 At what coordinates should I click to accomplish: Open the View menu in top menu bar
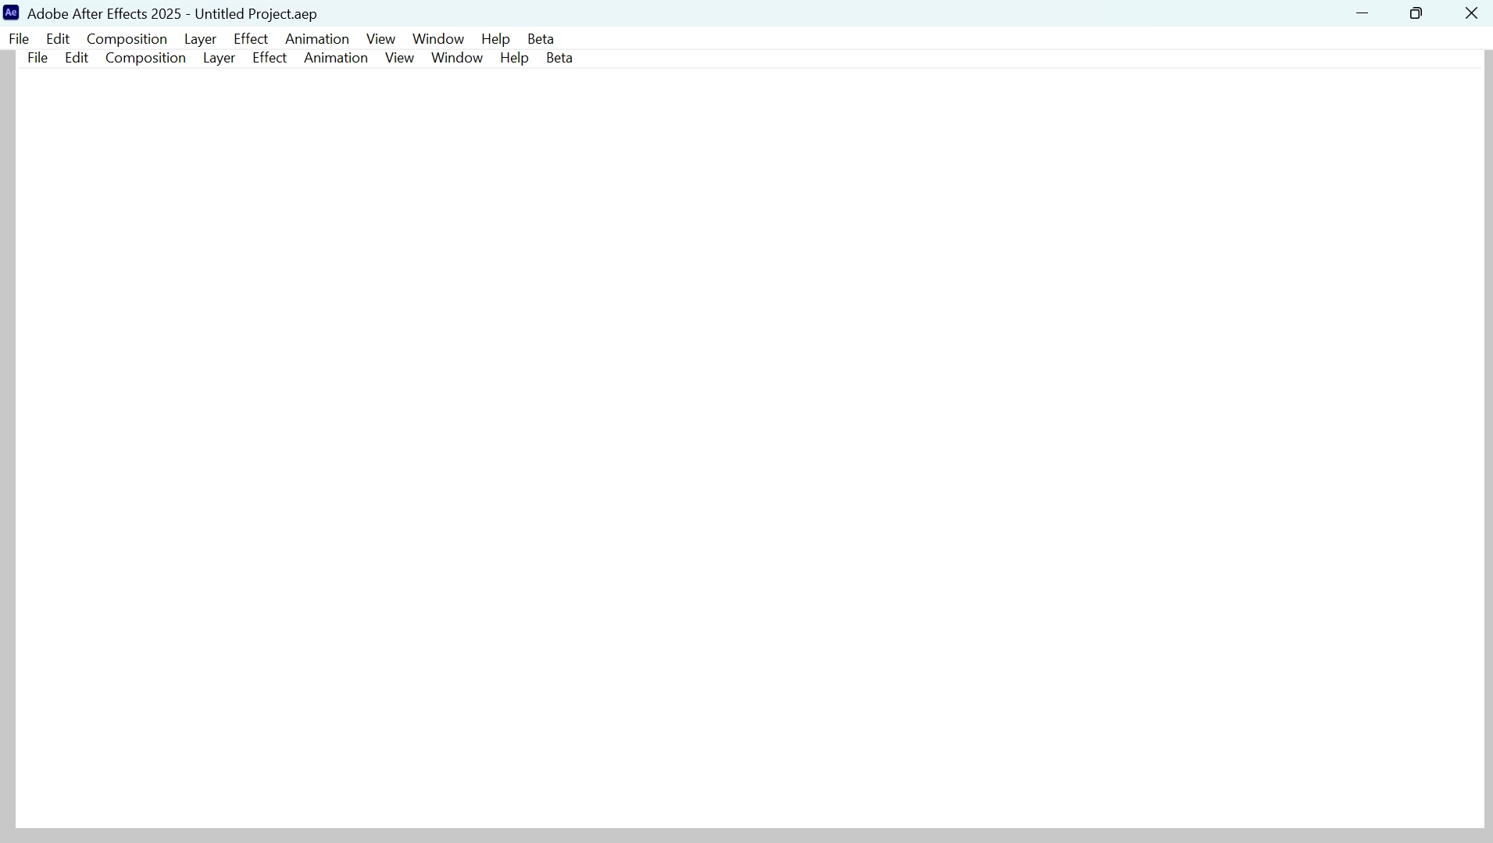click(380, 39)
